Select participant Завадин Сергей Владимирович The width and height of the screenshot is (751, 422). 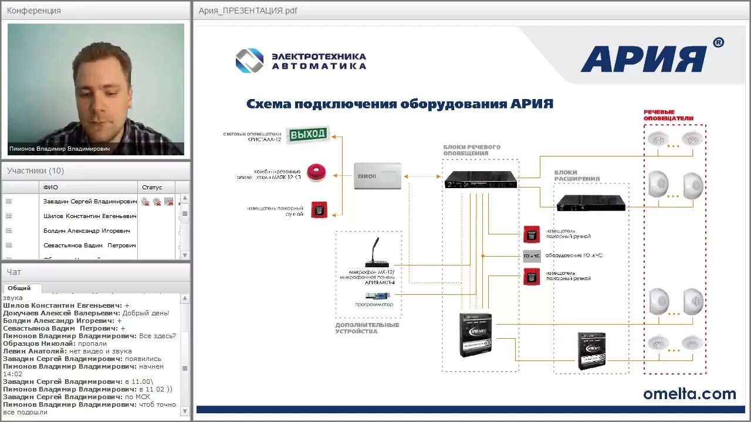tap(90, 201)
